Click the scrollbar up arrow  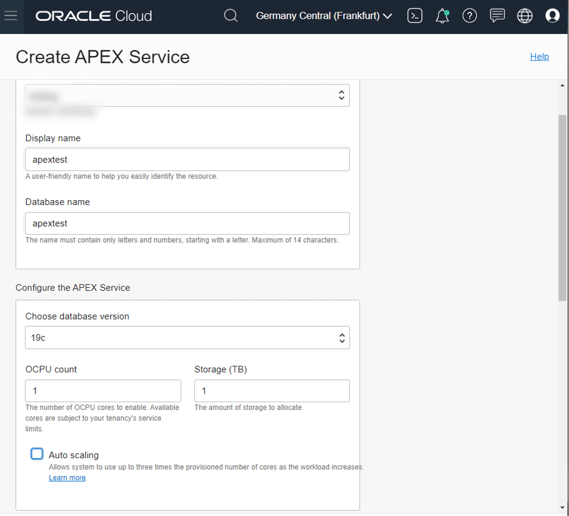pyautogui.click(x=562, y=85)
